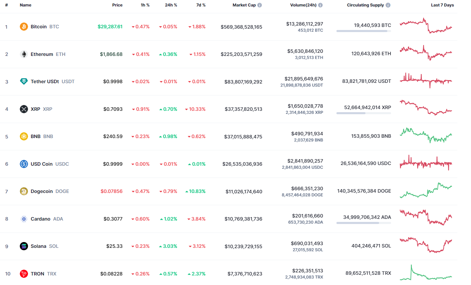Open the XRP coin icon

(x=23, y=109)
